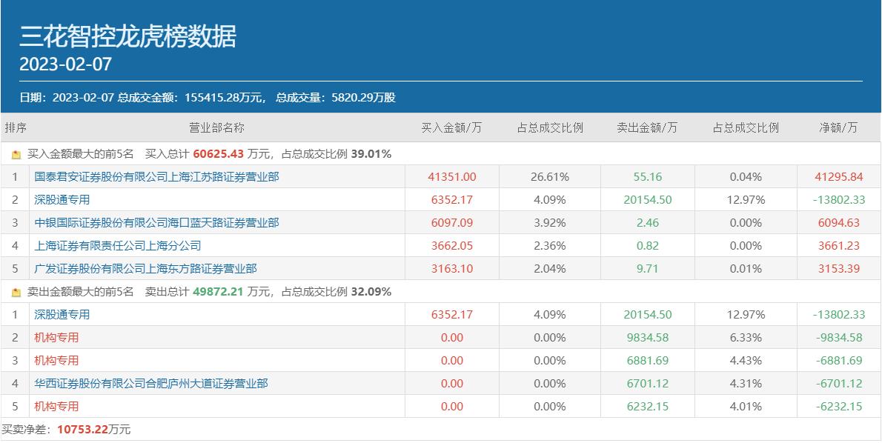
Task: Open 深股通专用 link in sell list
Action: pyautogui.click(x=62, y=315)
